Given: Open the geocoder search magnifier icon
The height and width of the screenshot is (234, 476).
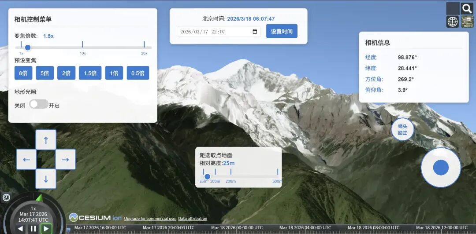Looking at the screenshot, I should [467, 8].
